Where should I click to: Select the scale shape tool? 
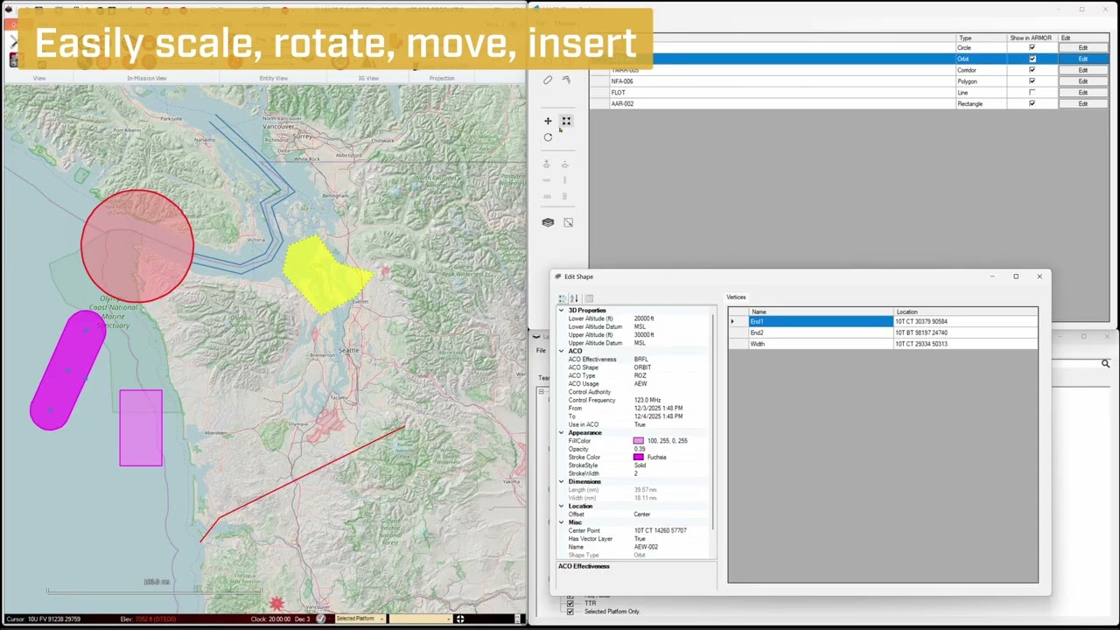[566, 121]
